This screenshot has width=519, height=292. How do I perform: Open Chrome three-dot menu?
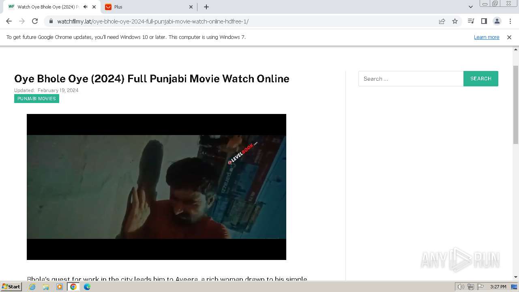point(510,21)
